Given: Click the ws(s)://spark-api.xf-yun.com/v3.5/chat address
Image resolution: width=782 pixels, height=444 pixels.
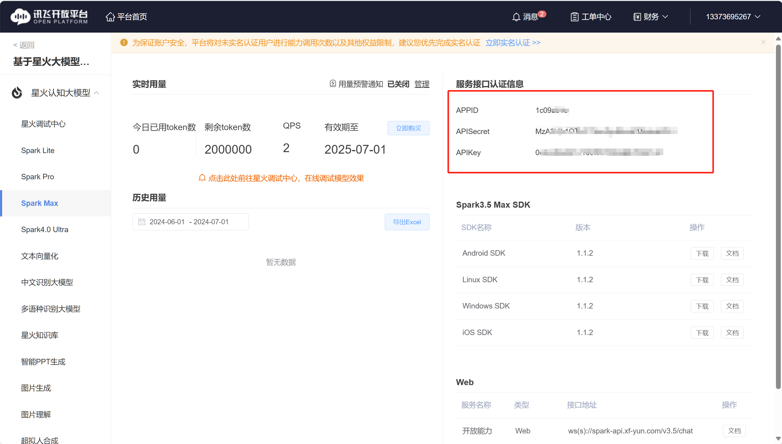Looking at the screenshot, I should pyautogui.click(x=630, y=431).
